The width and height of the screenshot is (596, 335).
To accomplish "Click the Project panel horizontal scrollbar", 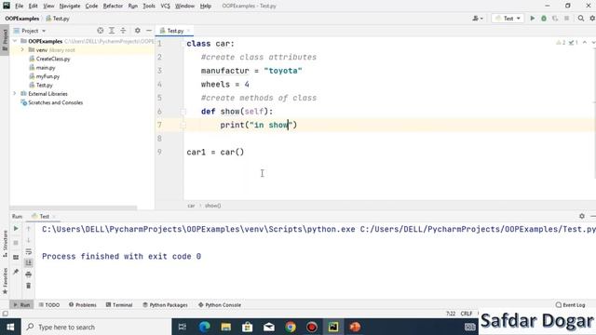I will (x=73, y=208).
